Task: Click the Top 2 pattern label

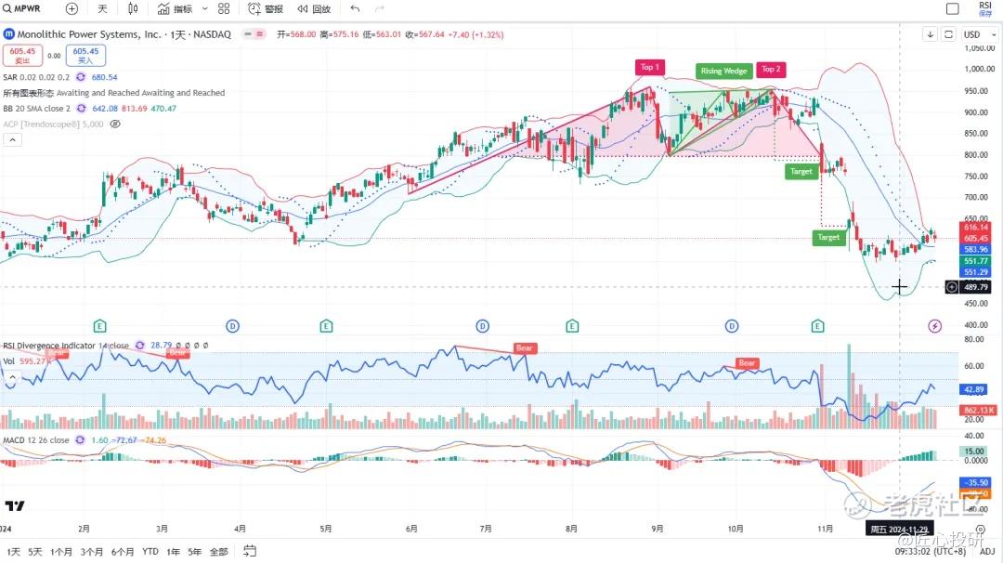Action: click(771, 69)
